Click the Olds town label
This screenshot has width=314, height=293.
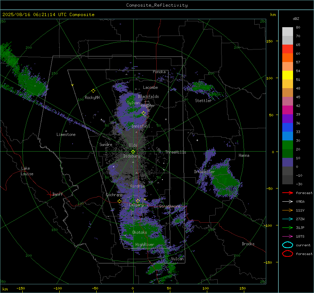click(133, 145)
